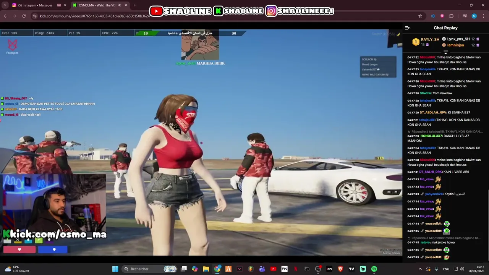
Task: Bookmark this page with star icon
Action: (x=420, y=16)
